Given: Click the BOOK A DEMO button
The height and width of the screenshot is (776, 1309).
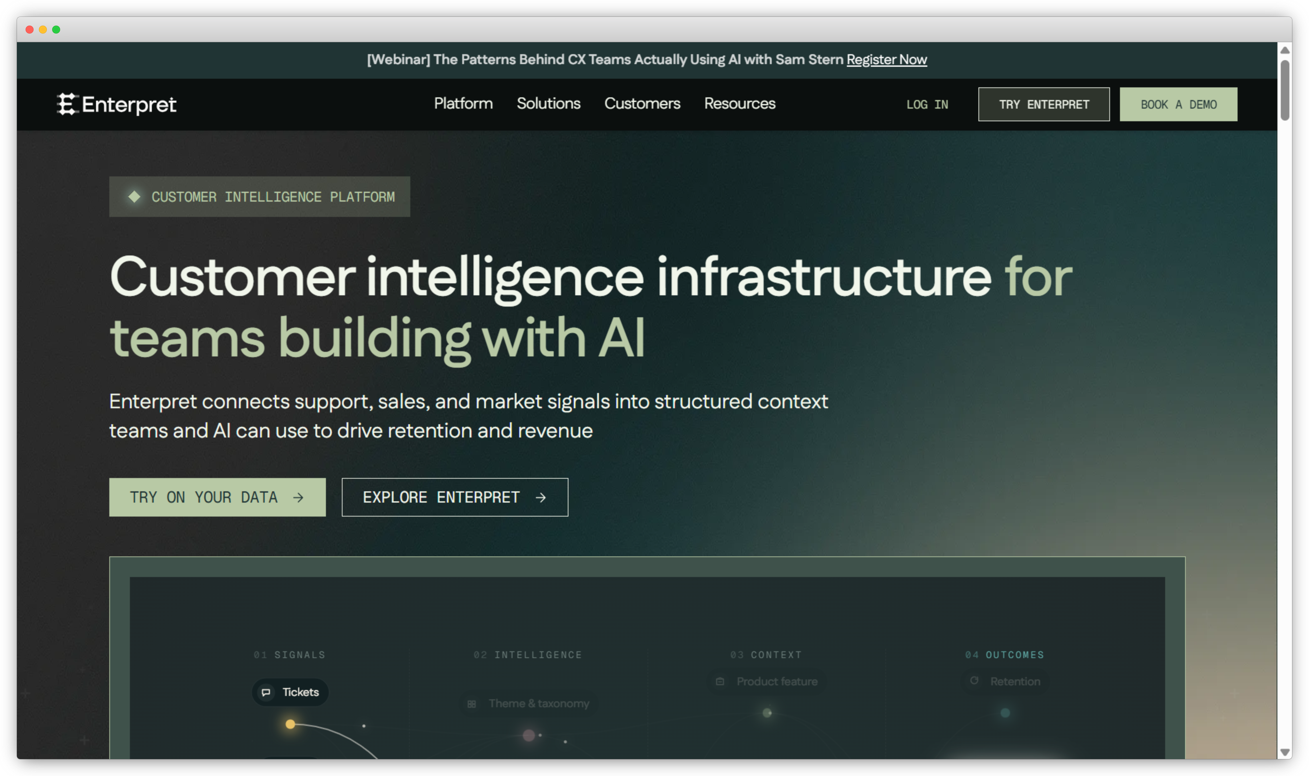Looking at the screenshot, I should coord(1178,104).
